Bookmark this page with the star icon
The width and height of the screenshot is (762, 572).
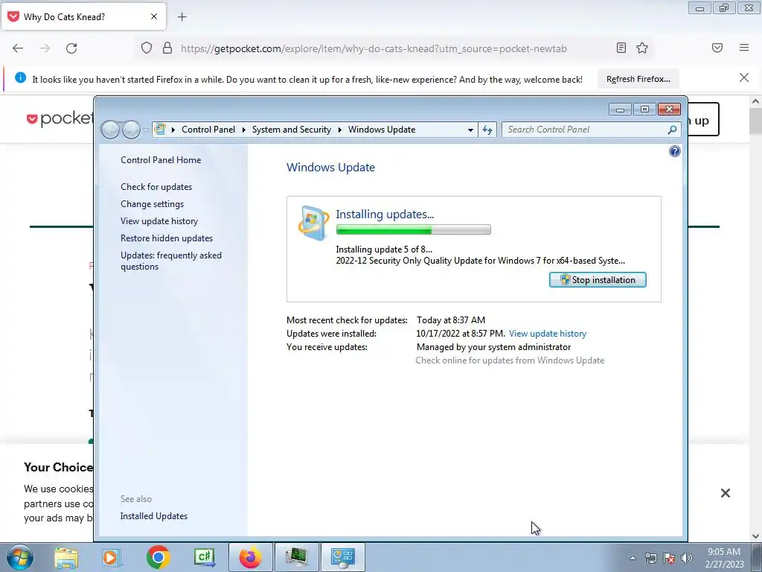[x=642, y=48]
